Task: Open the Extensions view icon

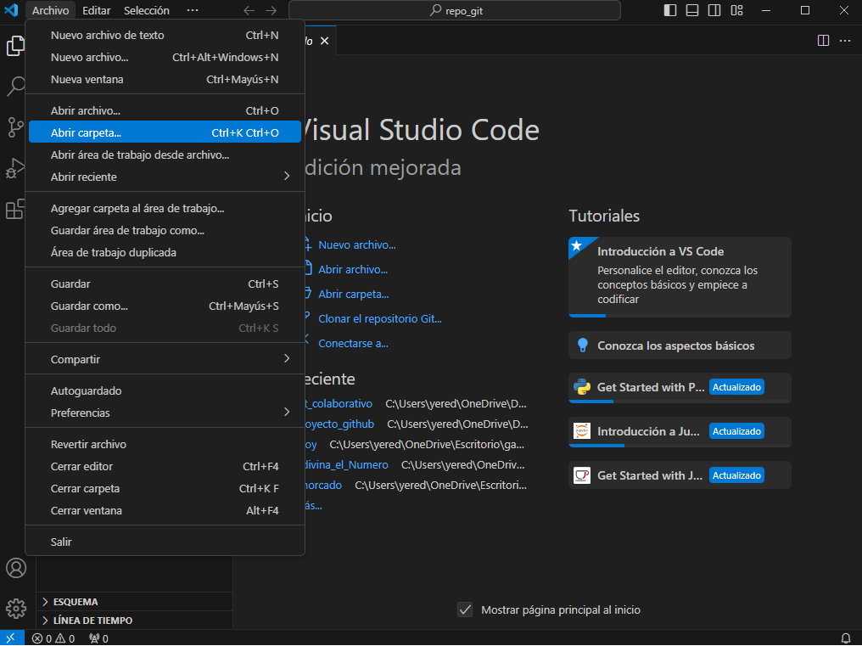Action: point(15,209)
